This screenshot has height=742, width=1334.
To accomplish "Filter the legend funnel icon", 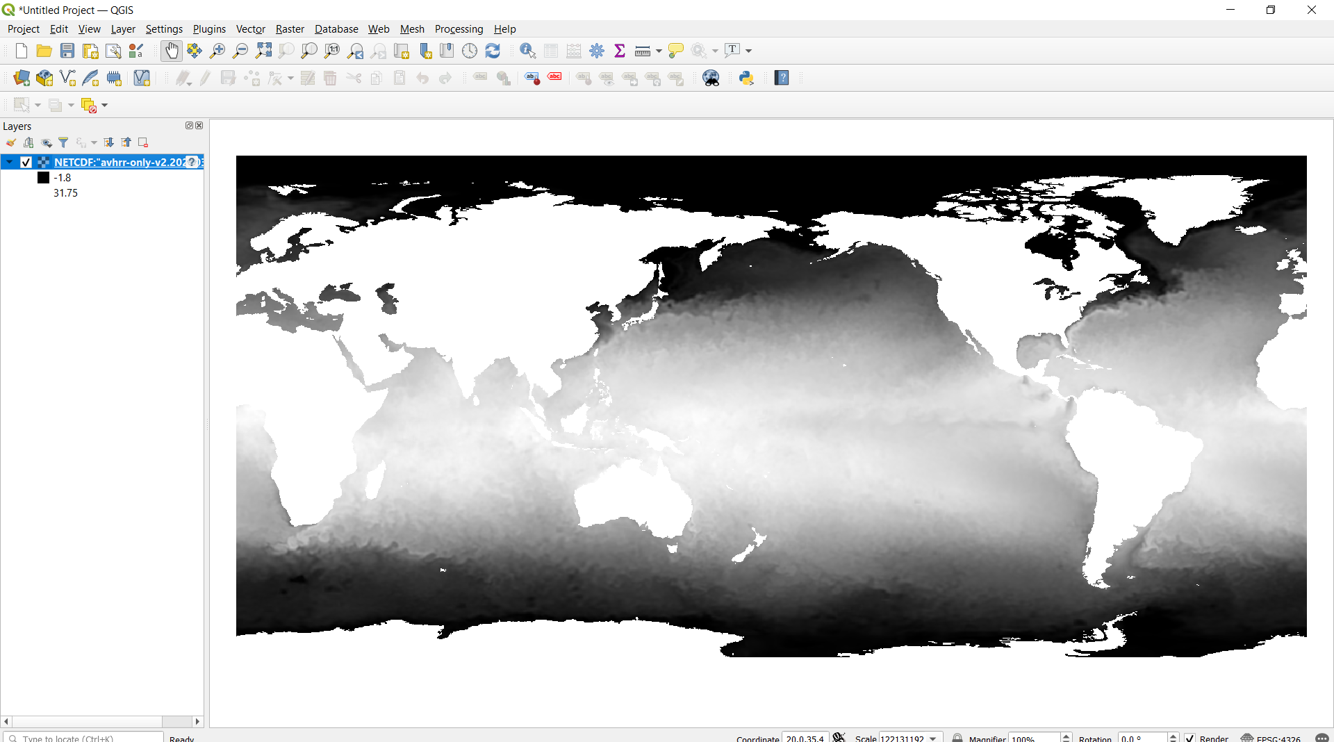I will click(x=63, y=142).
